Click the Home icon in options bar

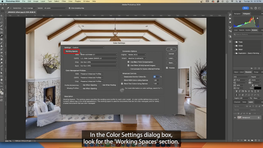click(3, 8)
